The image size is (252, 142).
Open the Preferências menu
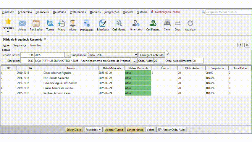point(78,12)
